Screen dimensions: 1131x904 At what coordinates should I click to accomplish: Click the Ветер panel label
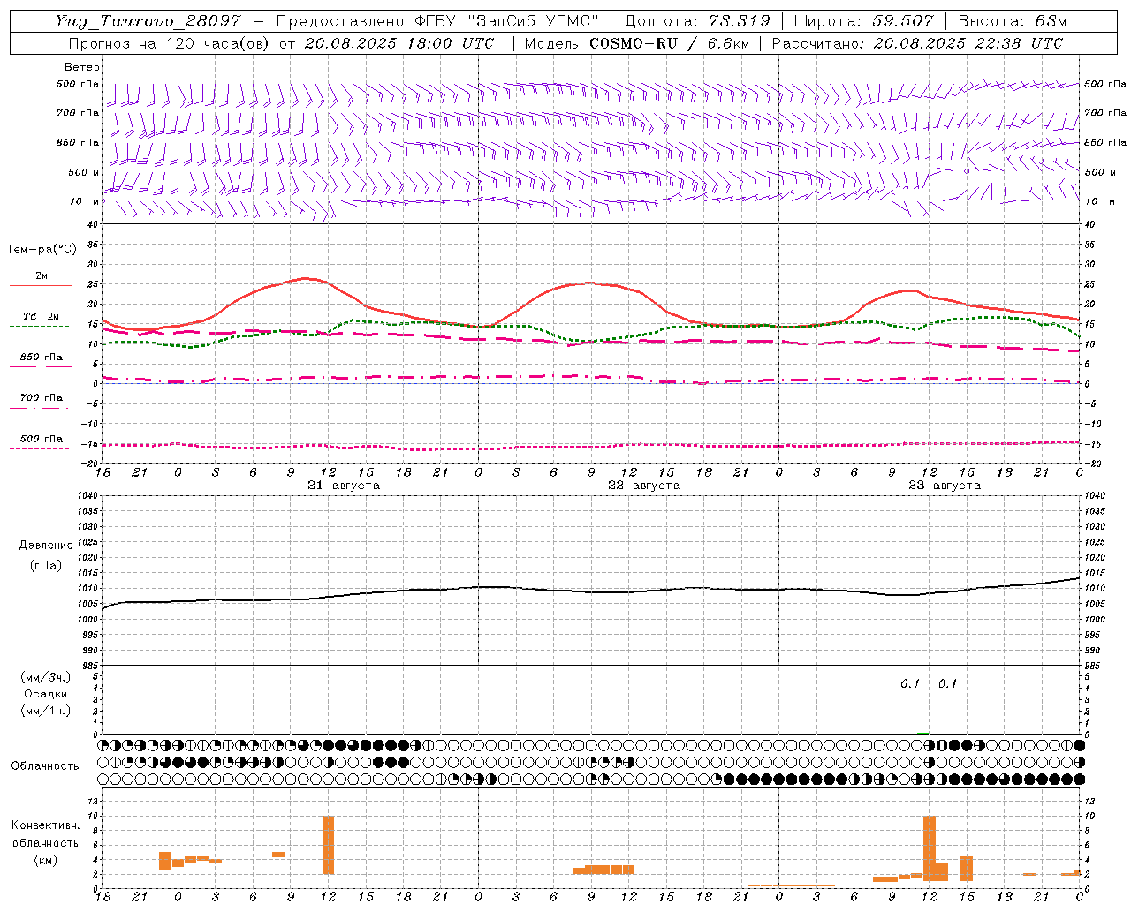(x=82, y=67)
